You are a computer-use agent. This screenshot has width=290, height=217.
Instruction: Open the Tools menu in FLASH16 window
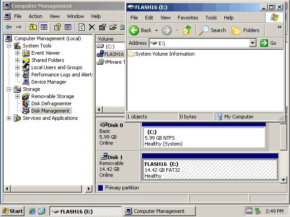211,18
